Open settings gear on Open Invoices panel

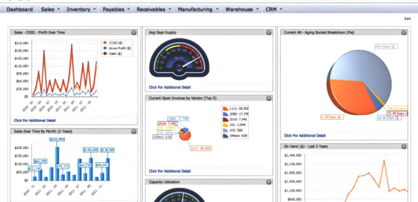click(268, 98)
